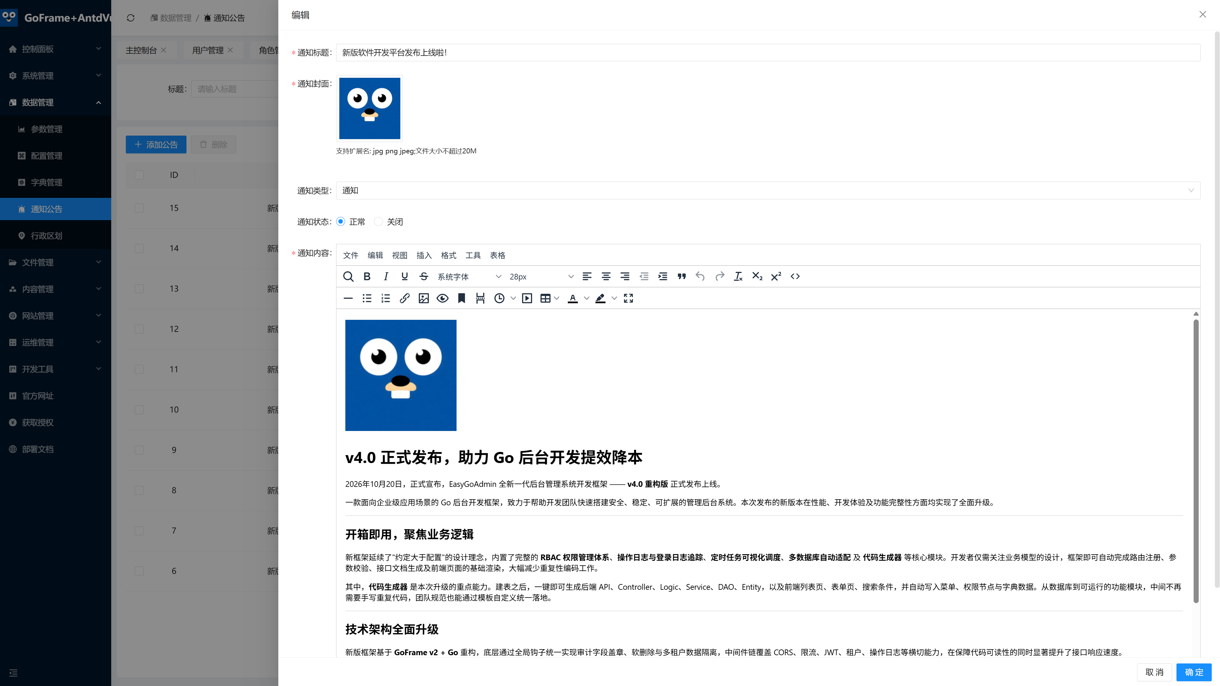The image size is (1220, 686).
Task: Preview the notice content
Action: (442, 298)
